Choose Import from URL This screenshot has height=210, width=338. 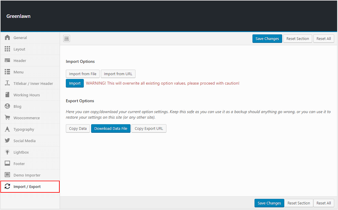point(118,74)
